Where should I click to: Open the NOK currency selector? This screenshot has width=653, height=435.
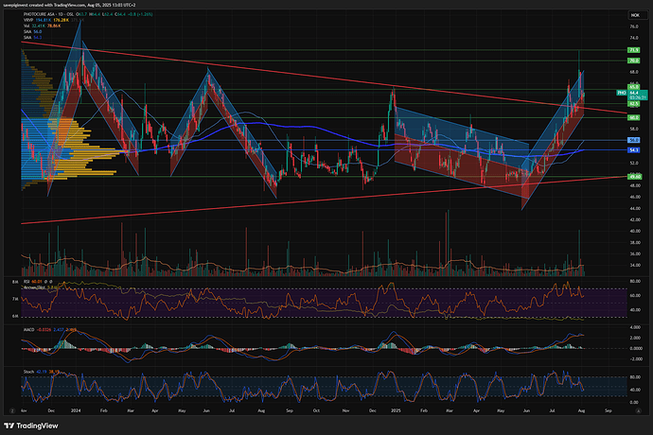tap(638, 15)
